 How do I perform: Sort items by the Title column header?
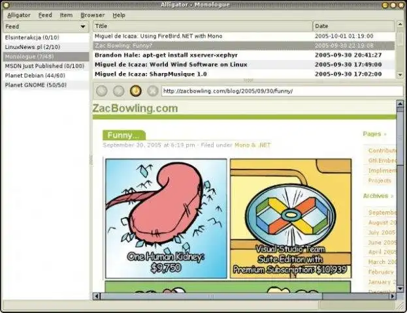click(x=203, y=26)
